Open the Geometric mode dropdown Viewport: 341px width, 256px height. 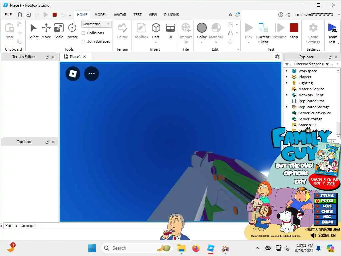tap(96, 24)
